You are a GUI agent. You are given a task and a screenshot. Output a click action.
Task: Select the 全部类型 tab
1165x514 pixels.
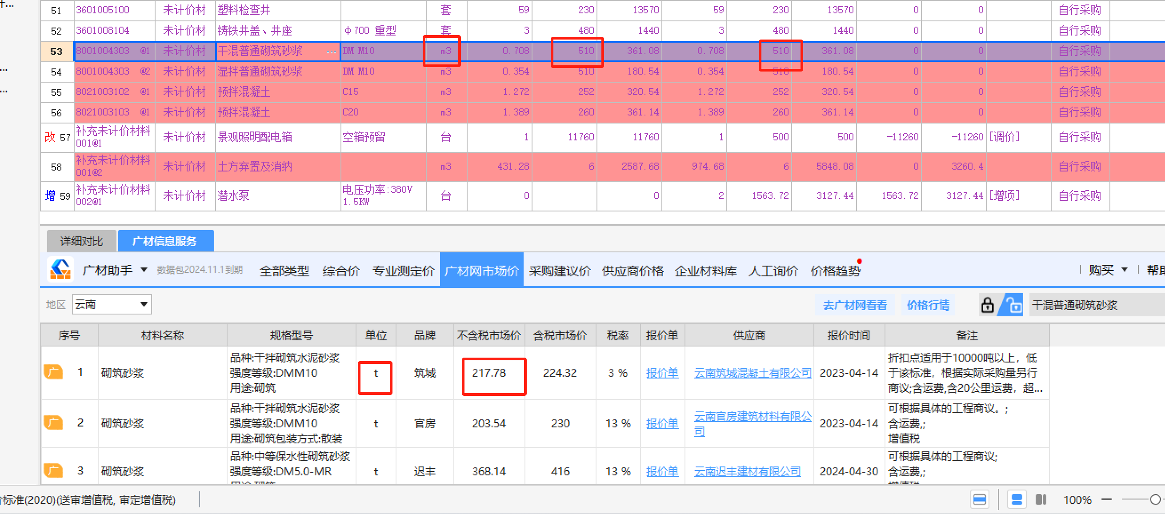(284, 271)
